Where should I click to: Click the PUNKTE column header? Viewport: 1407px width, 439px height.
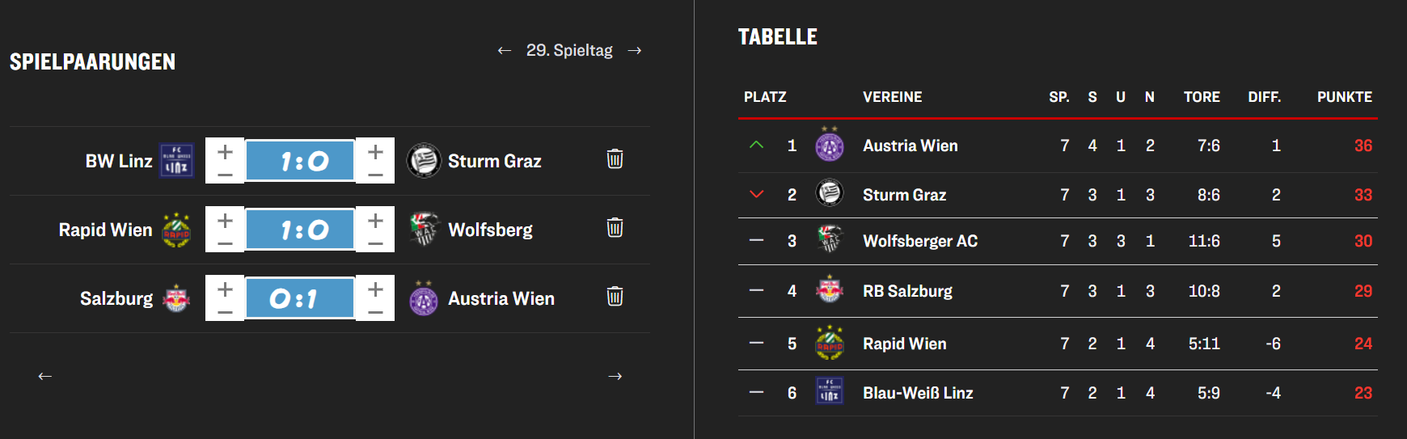coord(1344,97)
